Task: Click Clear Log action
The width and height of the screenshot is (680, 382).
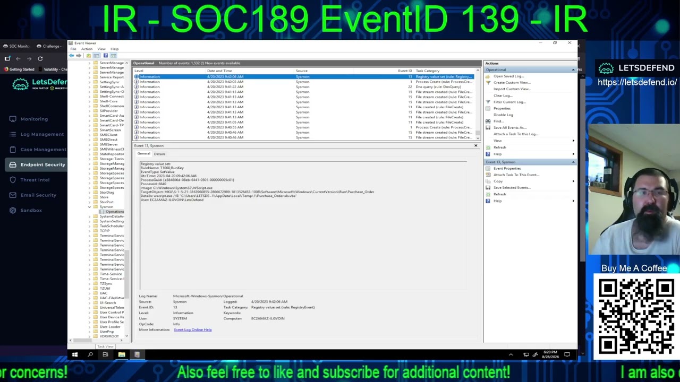Action: 503,95
